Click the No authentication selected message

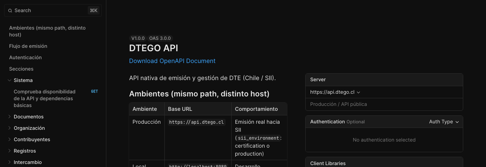pos(384,140)
